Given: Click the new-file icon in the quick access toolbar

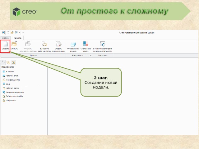Looking at the screenshot, I should (8, 33).
